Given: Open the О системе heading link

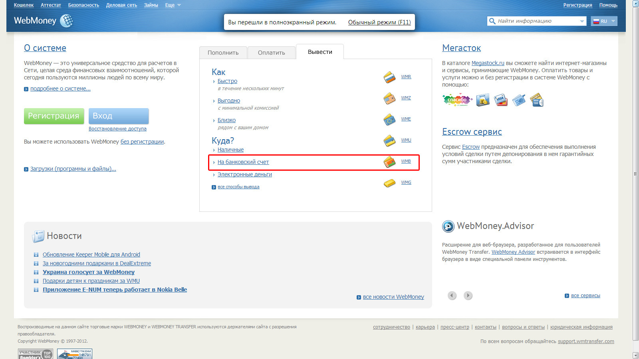Looking at the screenshot, I should (x=45, y=48).
